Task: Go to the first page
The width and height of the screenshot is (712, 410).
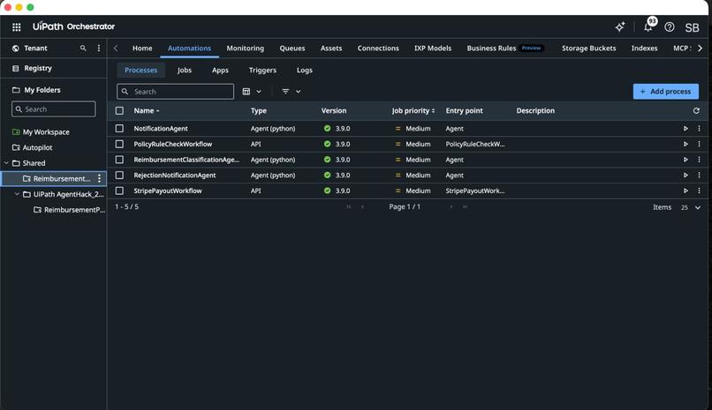Action: tap(349, 207)
